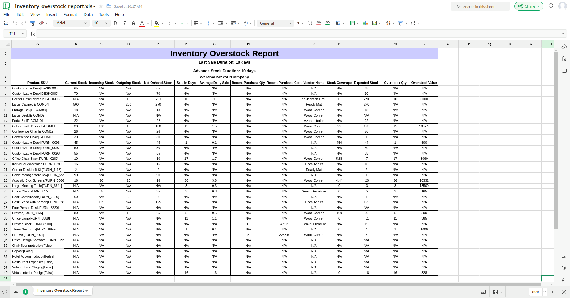Apply the yellow fill color
570x298 pixels.
157,23
